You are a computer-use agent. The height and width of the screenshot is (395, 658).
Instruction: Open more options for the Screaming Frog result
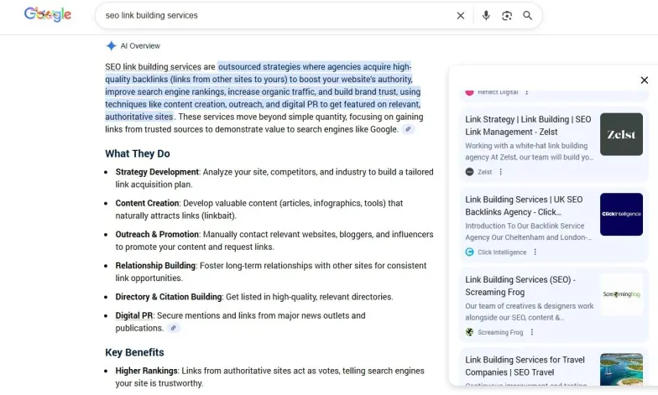click(x=532, y=332)
